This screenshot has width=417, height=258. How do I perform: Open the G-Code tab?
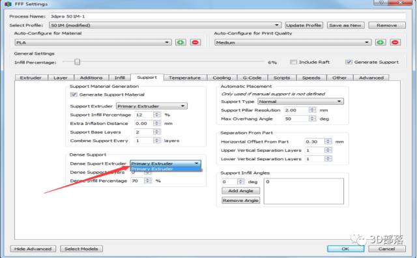(x=252, y=78)
